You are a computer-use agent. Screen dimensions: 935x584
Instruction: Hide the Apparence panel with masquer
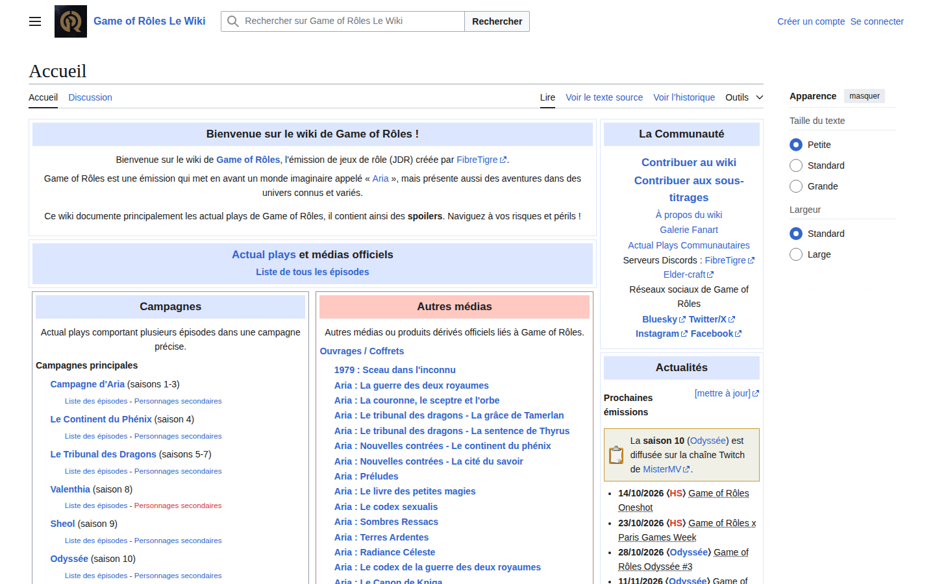click(x=864, y=96)
